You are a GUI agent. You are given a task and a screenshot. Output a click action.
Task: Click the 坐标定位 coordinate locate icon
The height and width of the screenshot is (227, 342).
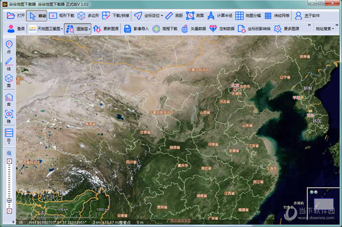[138, 16]
